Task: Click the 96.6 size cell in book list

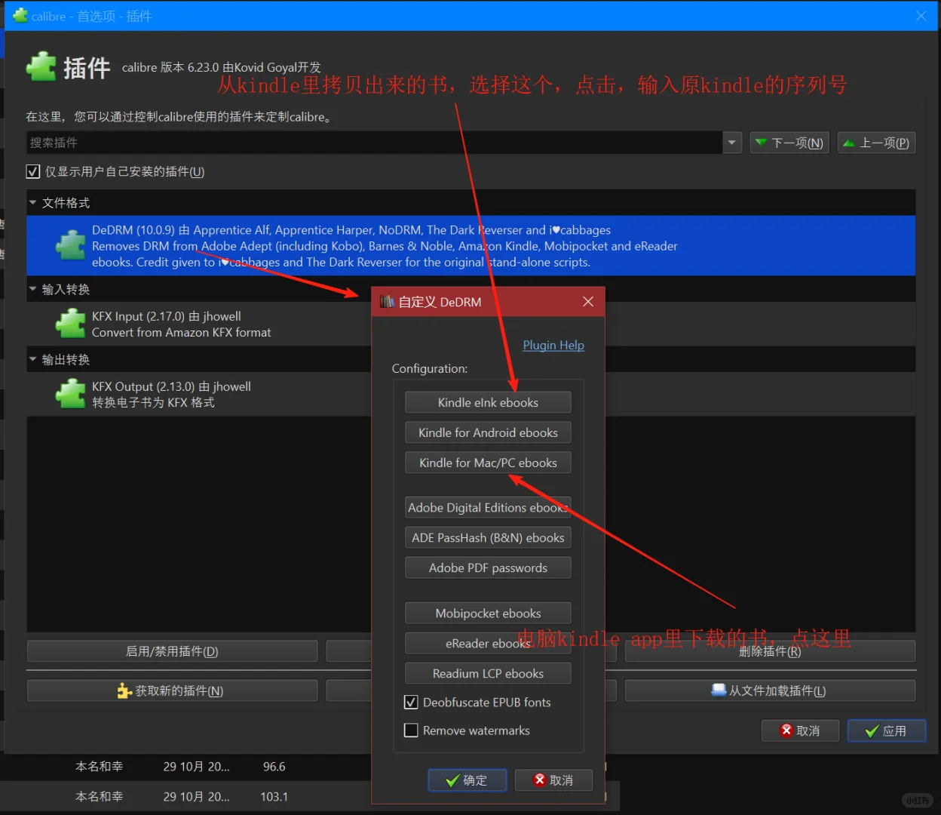Action: coord(274,767)
